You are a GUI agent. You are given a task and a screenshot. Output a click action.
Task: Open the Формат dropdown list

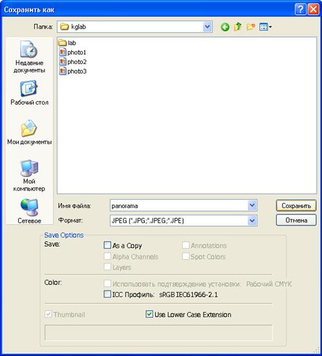pos(252,220)
